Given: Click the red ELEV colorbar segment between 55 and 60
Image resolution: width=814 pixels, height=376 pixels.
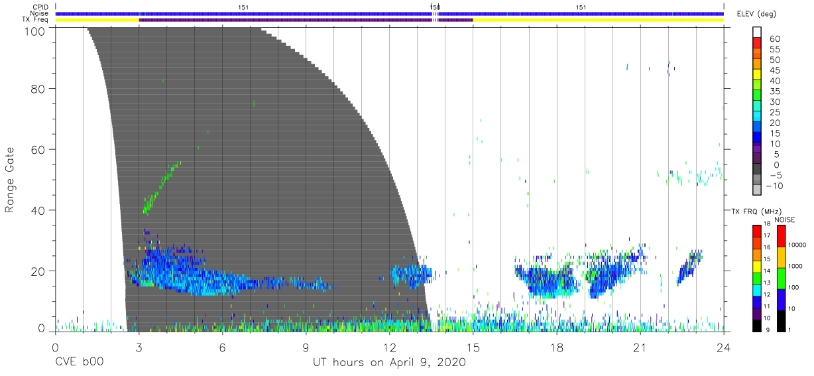Looking at the screenshot, I should pyautogui.click(x=757, y=44).
